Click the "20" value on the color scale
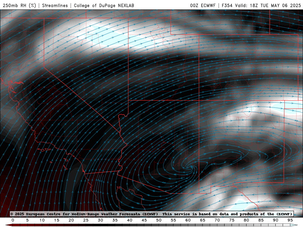303x227 pixels. click(71, 220)
